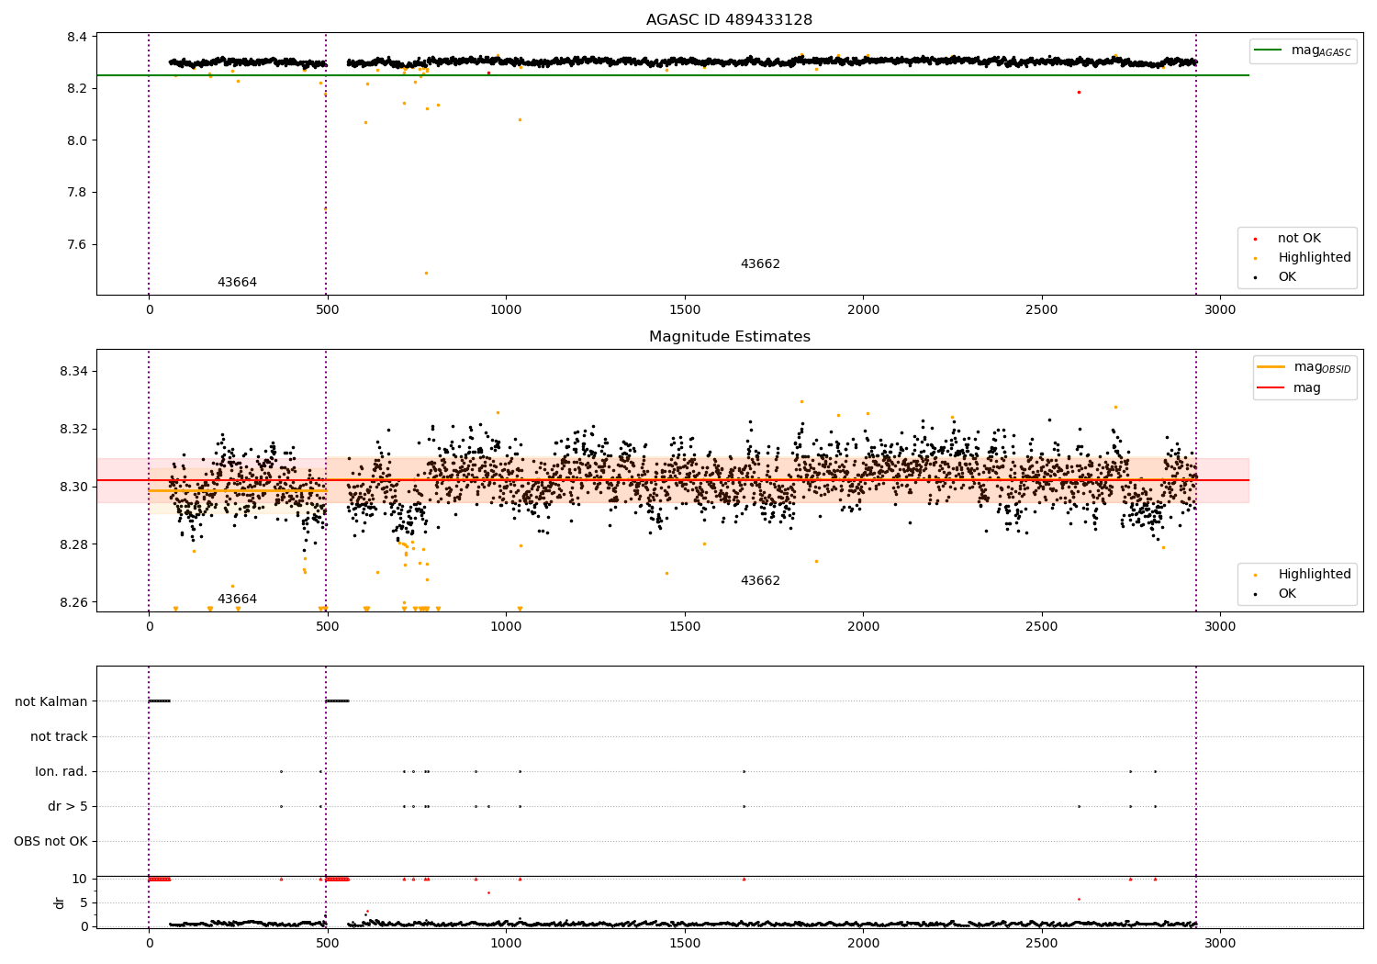Image resolution: width=1377 pixels, height=964 pixels.
Task: Click the 8.0 y-axis tick in top panel
Action: click(x=77, y=140)
